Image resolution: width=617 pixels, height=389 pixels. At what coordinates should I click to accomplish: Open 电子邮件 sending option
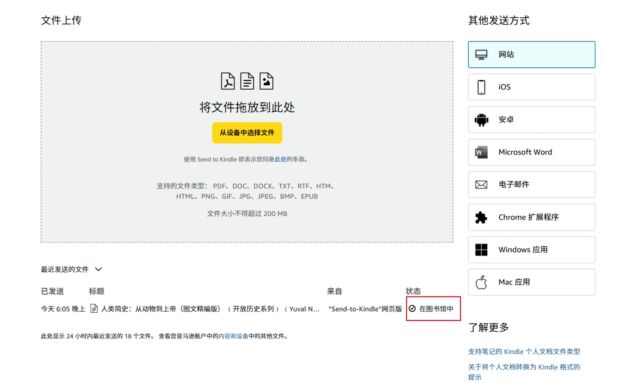point(531,185)
